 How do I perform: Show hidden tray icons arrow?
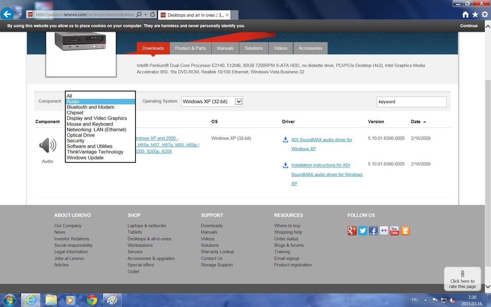pyautogui.click(x=425, y=300)
